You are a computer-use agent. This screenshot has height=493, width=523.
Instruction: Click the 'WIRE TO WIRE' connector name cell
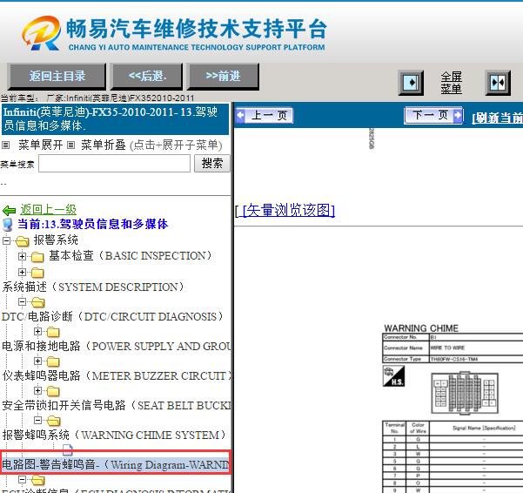click(476, 348)
